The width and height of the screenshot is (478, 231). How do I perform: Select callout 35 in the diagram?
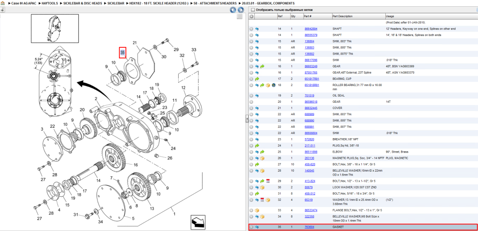(122, 53)
